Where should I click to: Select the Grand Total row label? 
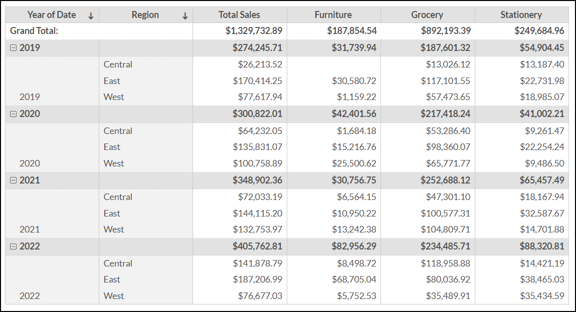coord(34,31)
